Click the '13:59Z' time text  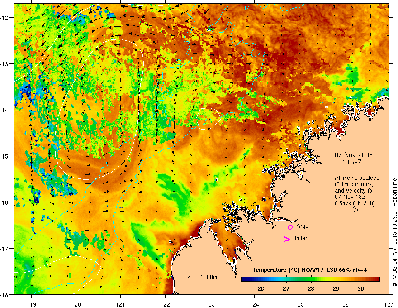(x=352, y=162)
